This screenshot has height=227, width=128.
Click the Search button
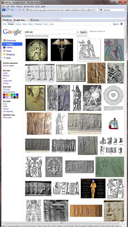(x=84, y=32)
